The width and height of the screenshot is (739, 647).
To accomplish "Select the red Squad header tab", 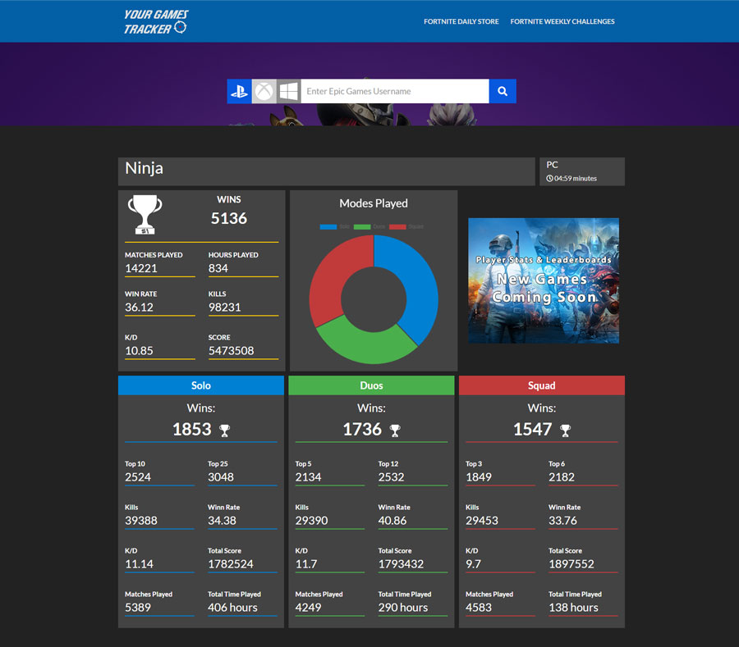I will 542,385.
